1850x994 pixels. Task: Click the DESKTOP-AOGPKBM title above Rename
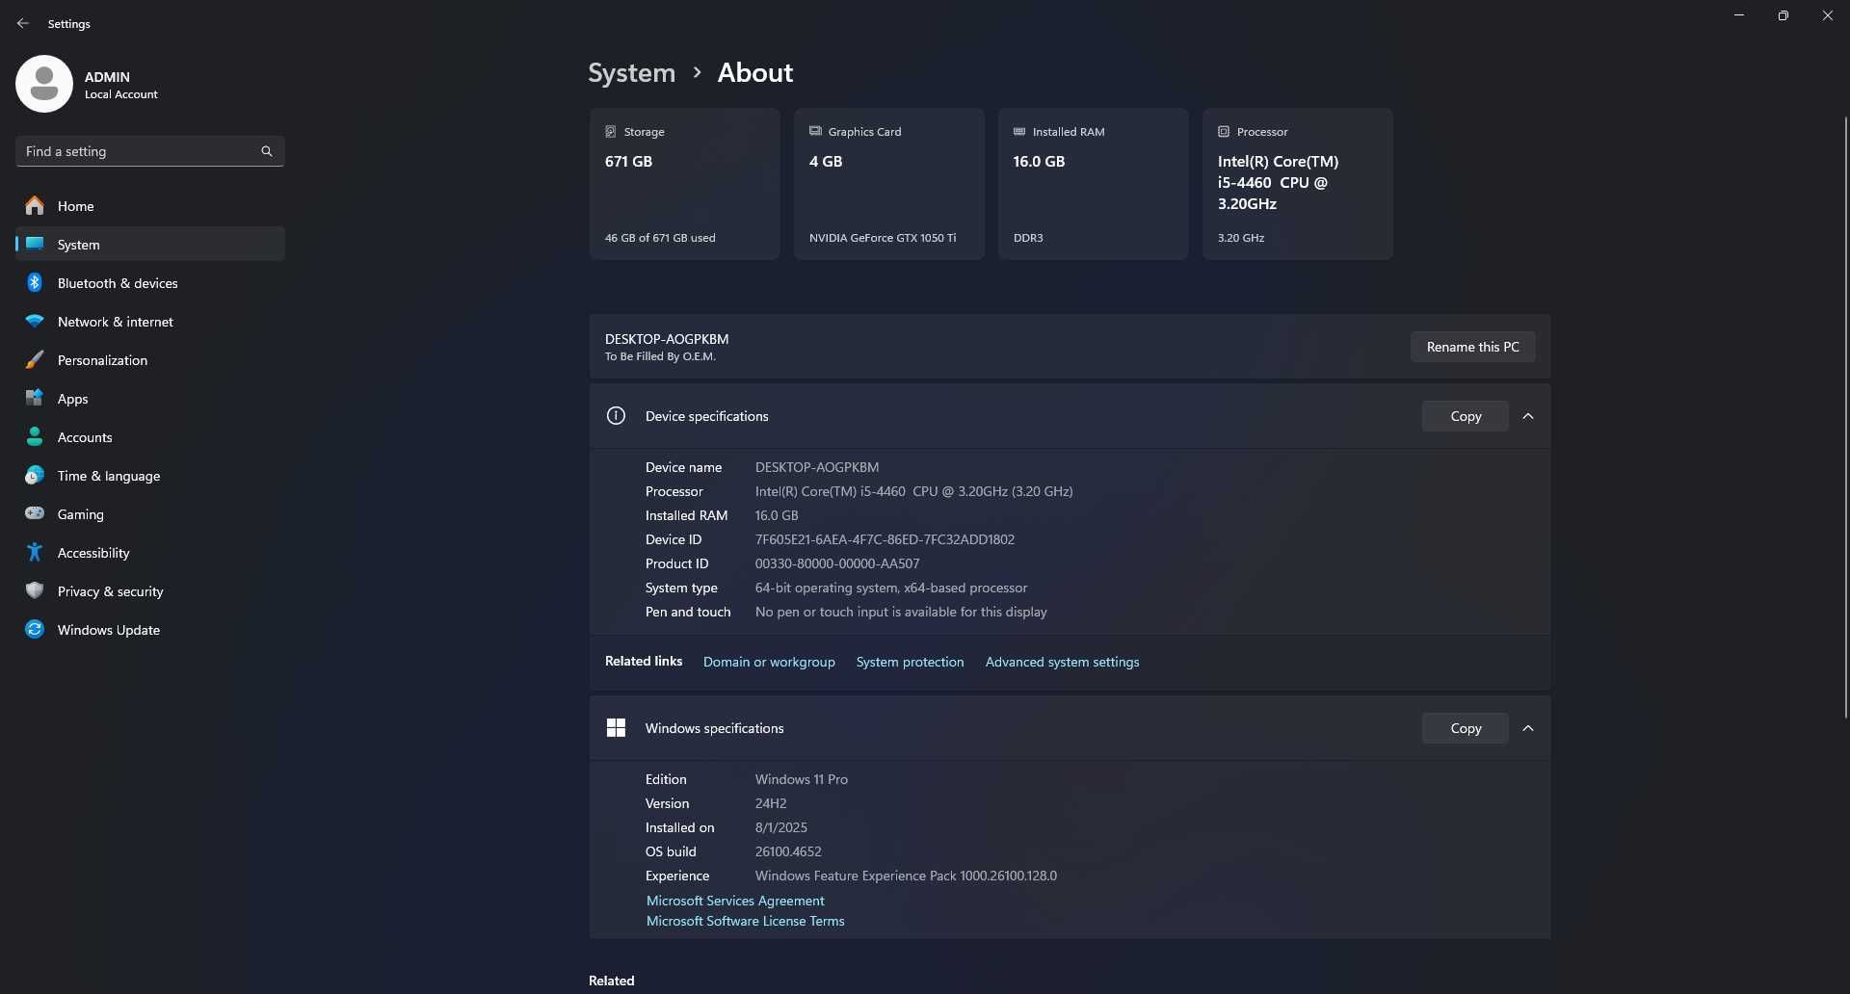(x=667, y=339)
